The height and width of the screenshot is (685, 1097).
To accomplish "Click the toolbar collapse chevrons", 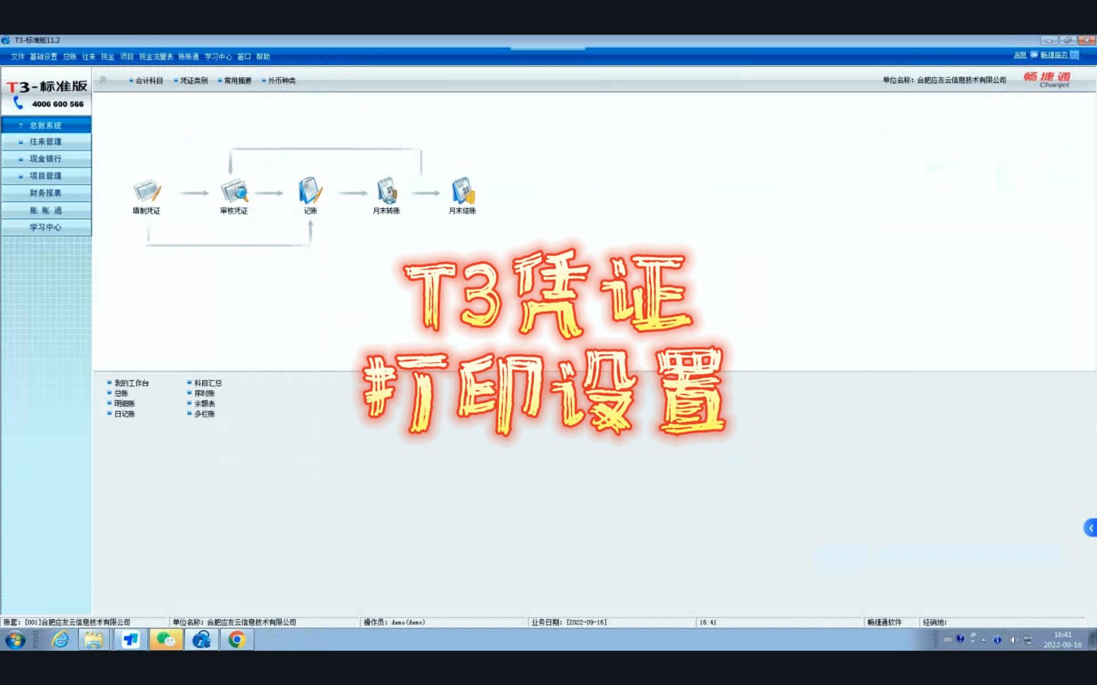I will (103, 80).
